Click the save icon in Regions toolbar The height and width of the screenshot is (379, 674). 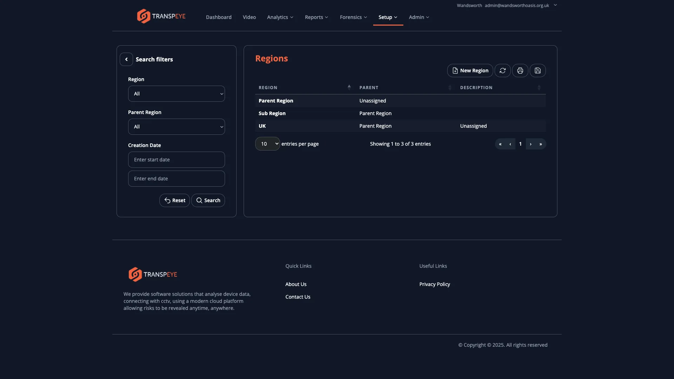pos(537,71)
